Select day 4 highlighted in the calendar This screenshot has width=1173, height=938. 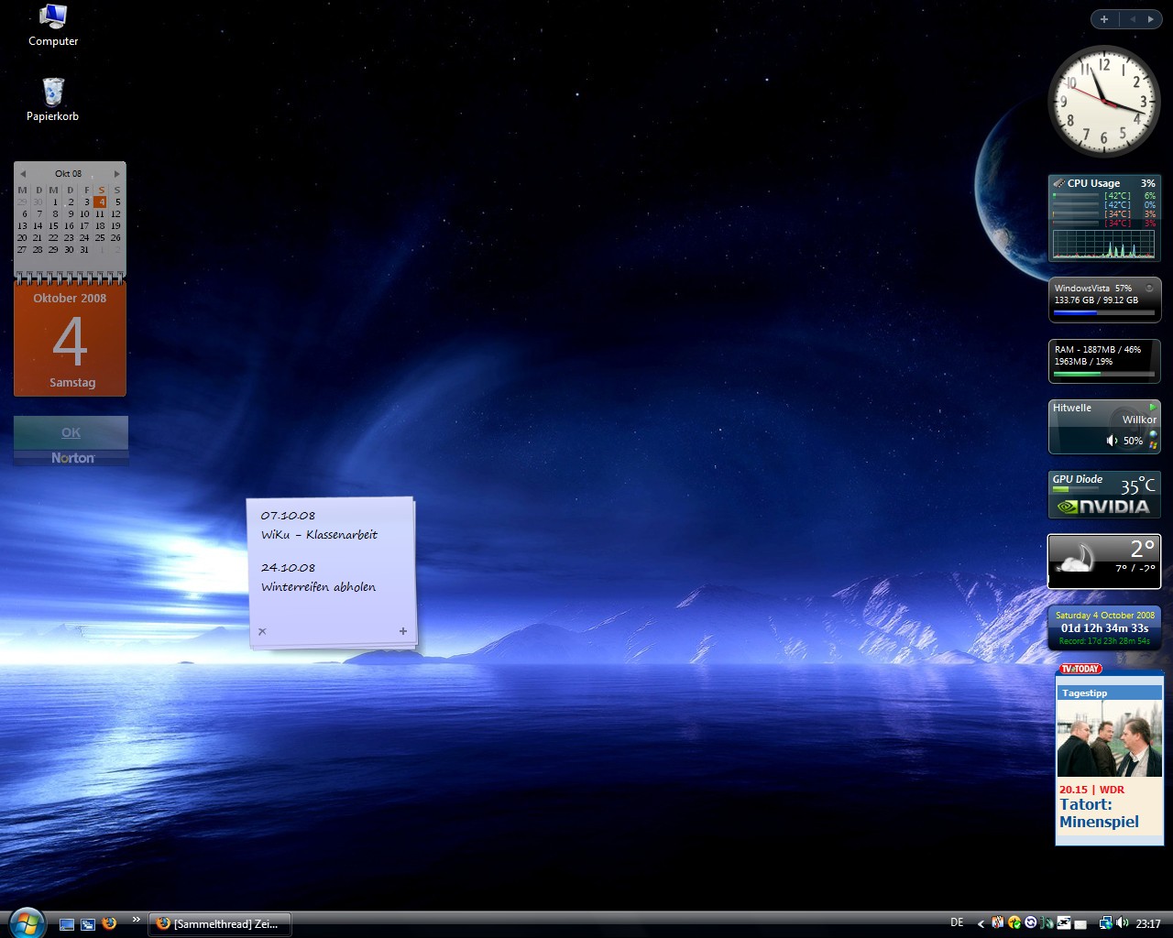(x=100, y=202)
